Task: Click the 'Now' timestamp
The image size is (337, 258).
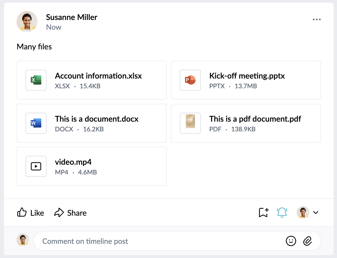Action: point(54,27)
